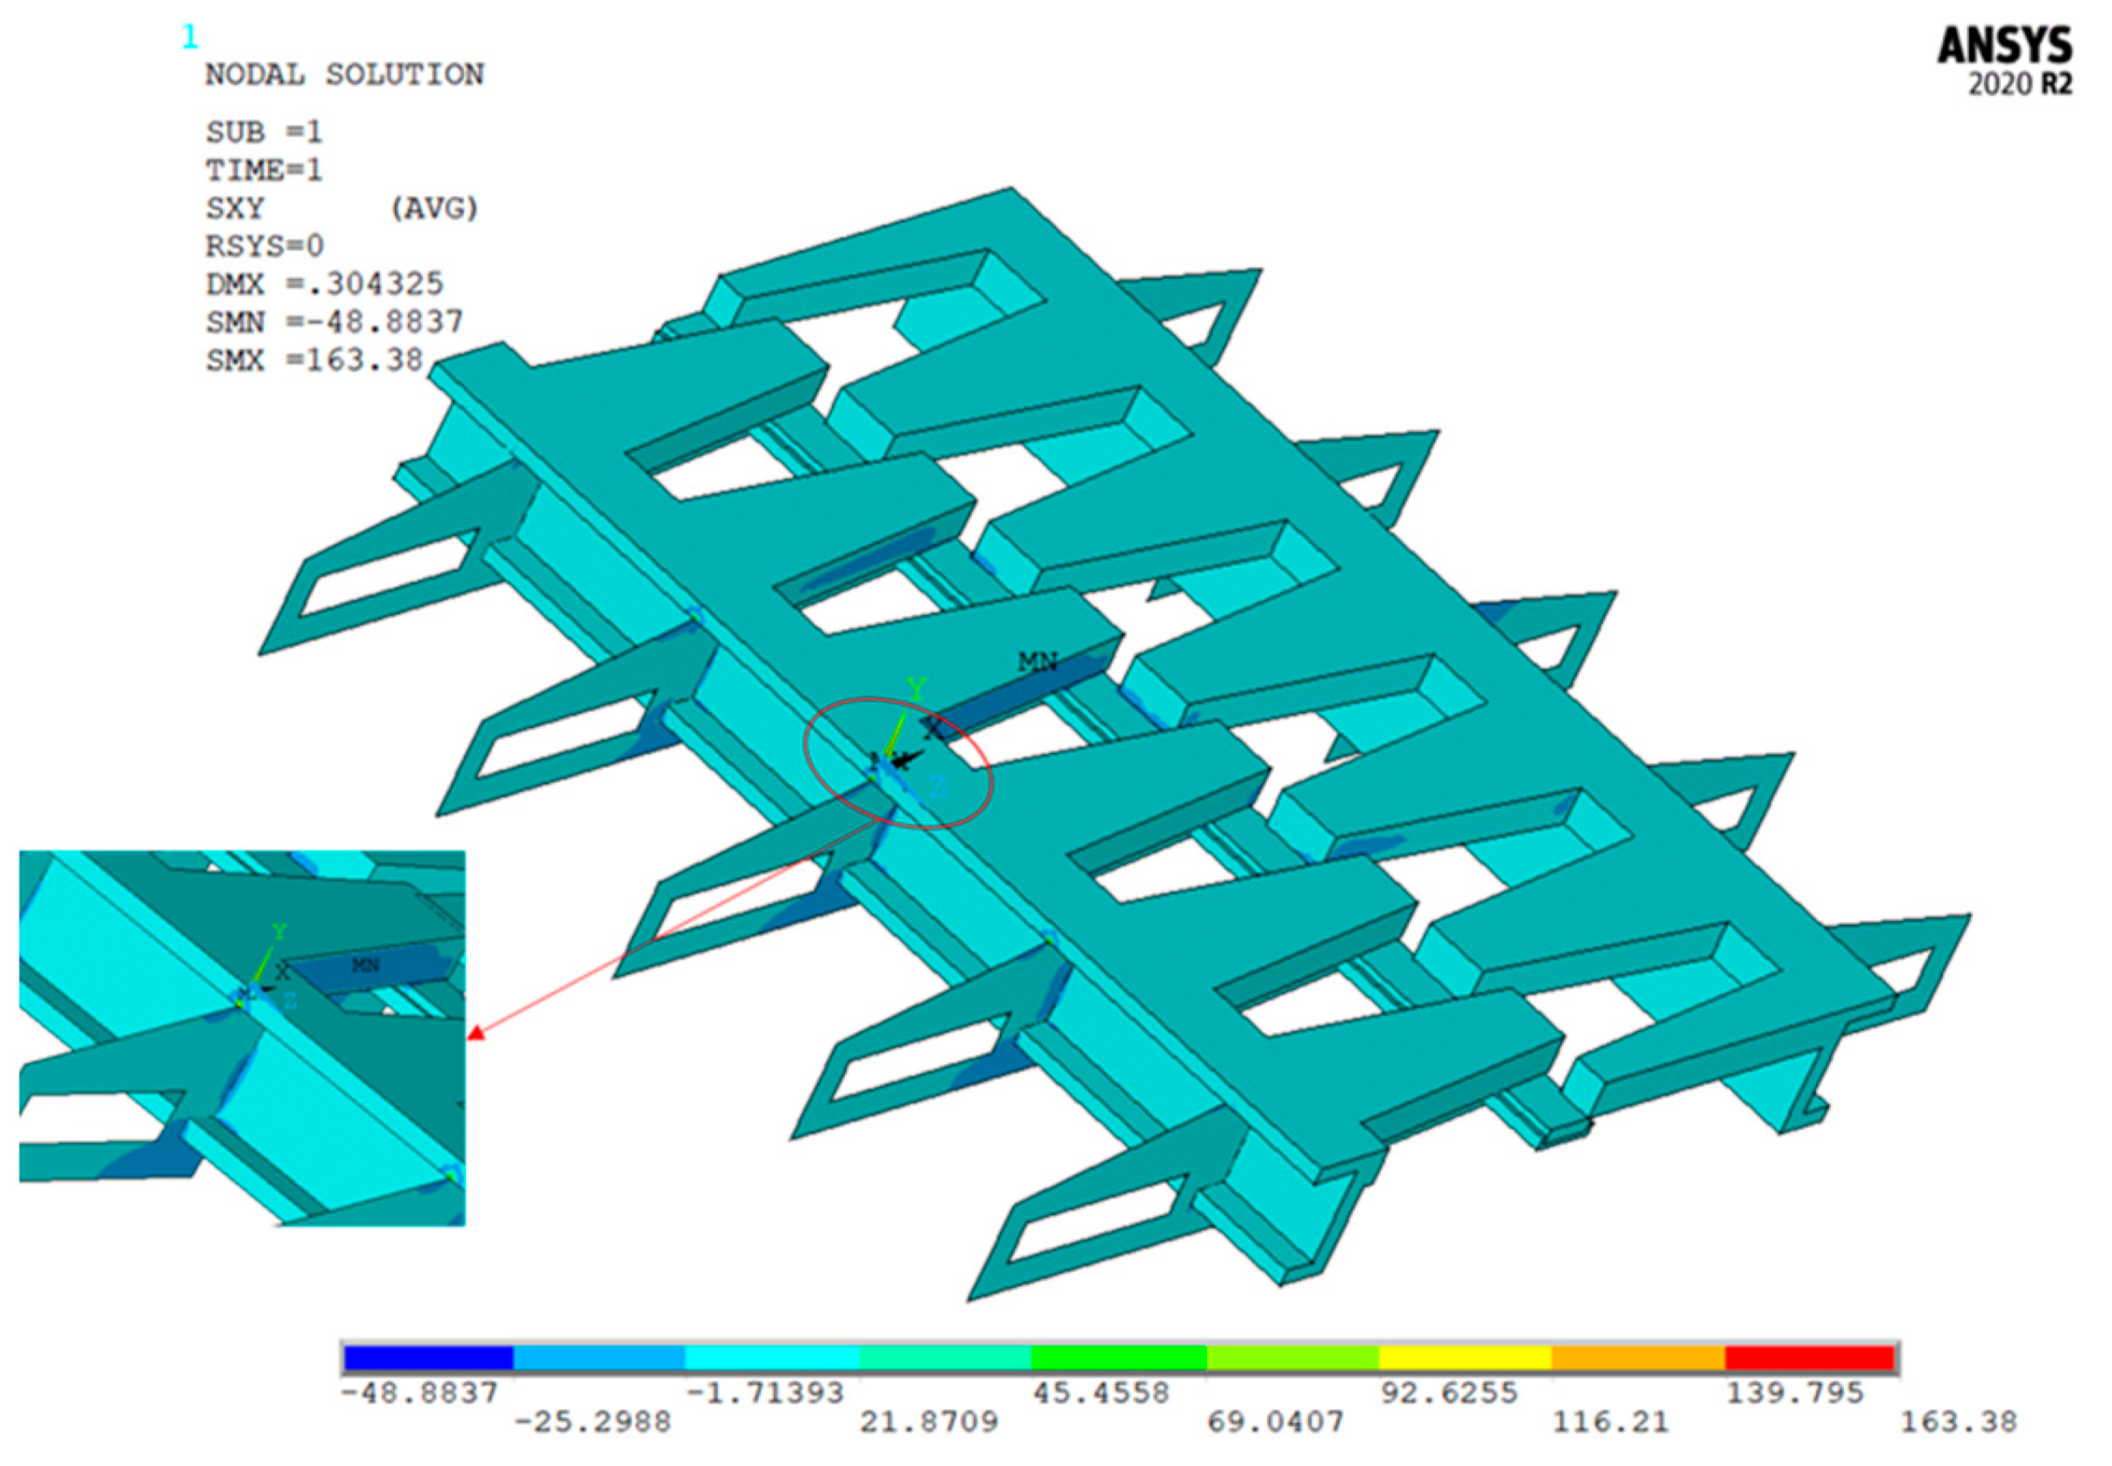Click the cyan window number 1
The height and width of the screenshot is (1466, 2112).
(190, 37)
